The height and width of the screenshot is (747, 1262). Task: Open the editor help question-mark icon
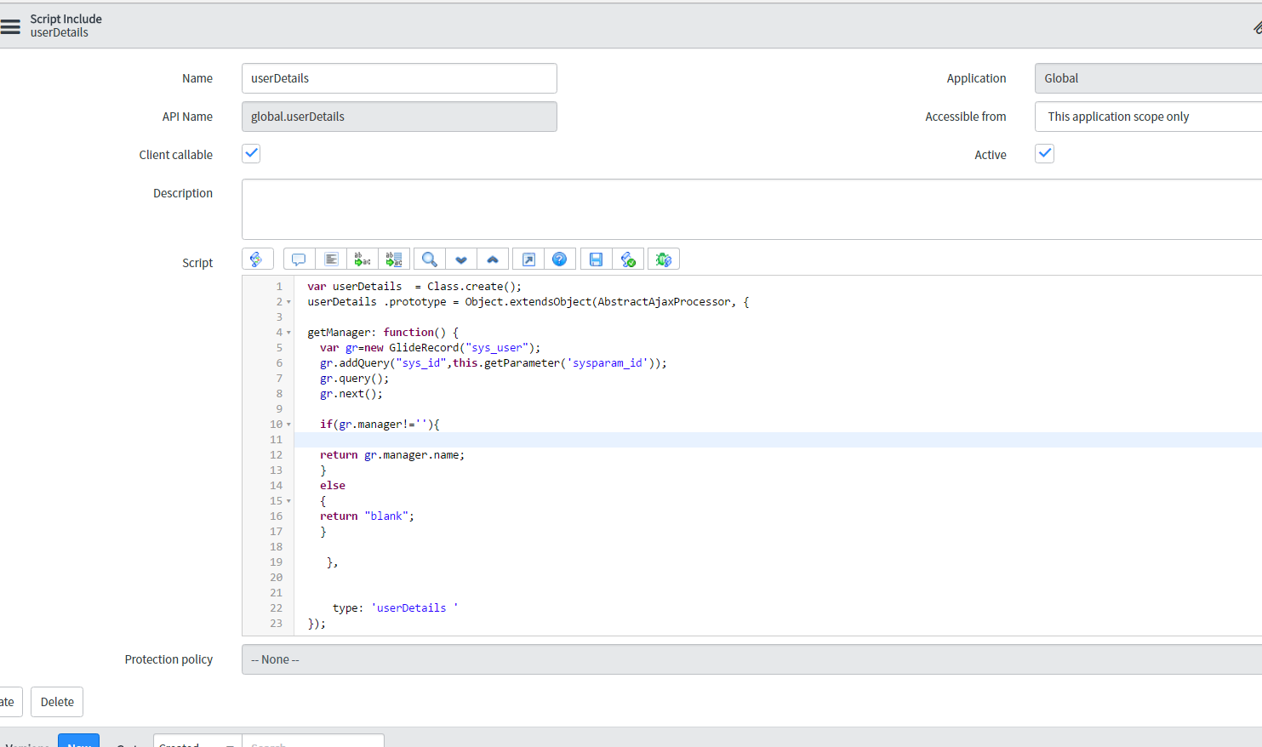[x=560, y=259]
